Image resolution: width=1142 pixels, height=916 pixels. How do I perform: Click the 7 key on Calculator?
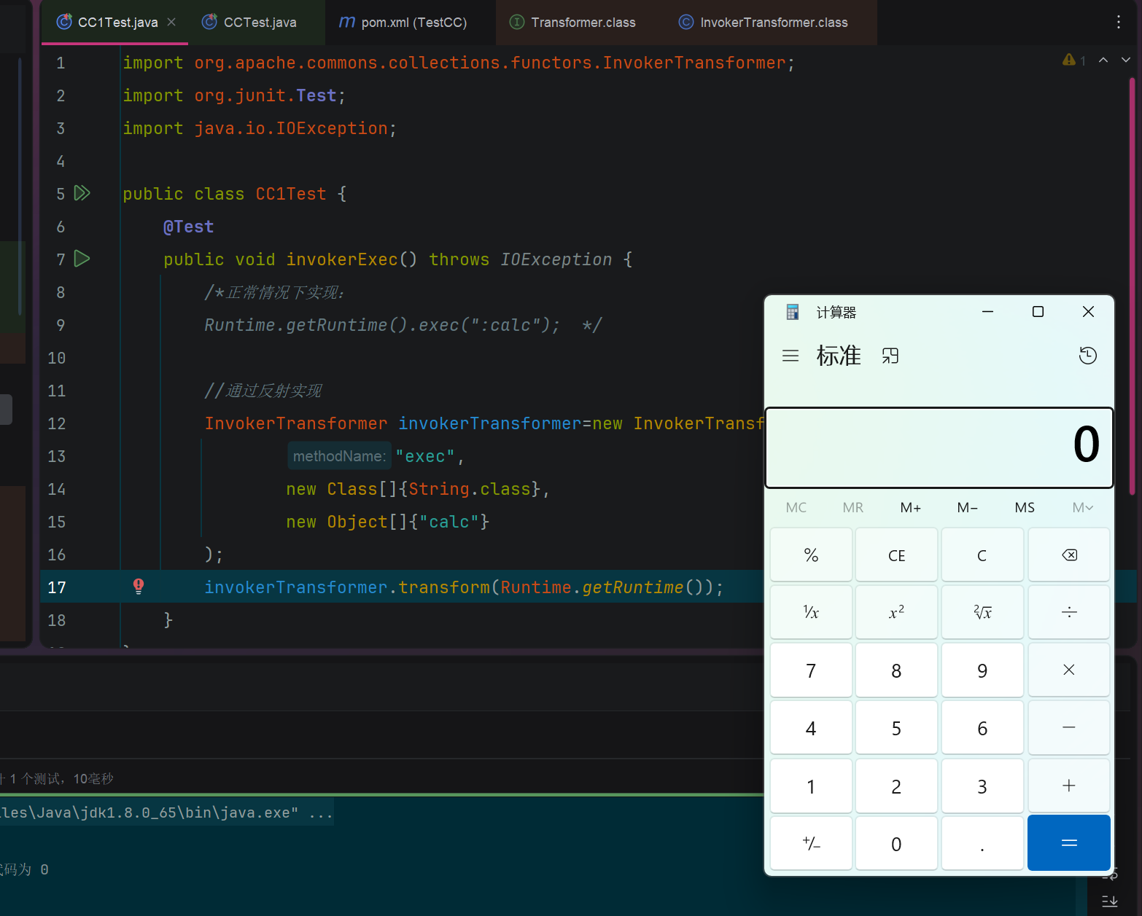tap(811, 670)
